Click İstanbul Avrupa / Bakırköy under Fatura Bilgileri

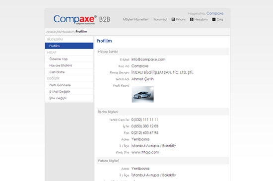pos(153,175)
